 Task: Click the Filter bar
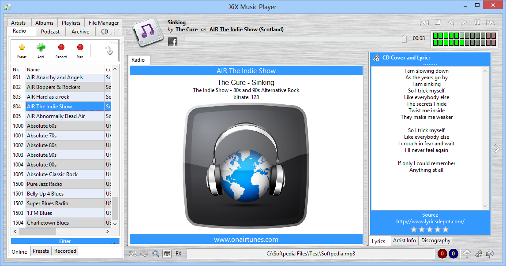pyautogui.click(x=65, y=241)
